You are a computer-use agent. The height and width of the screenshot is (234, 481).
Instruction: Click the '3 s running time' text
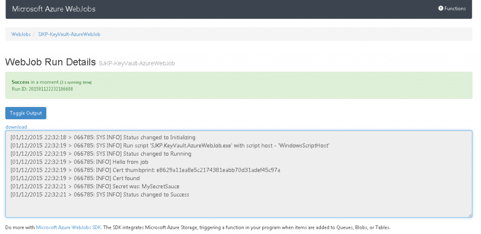click(76, 83)
